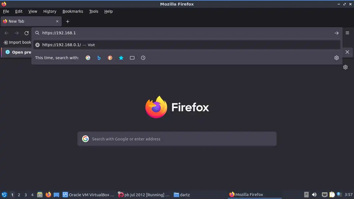Click the Import bookmarks toolbar button
Screen dimensions: 354x199
pyautogui.click(x=17, y=42)
